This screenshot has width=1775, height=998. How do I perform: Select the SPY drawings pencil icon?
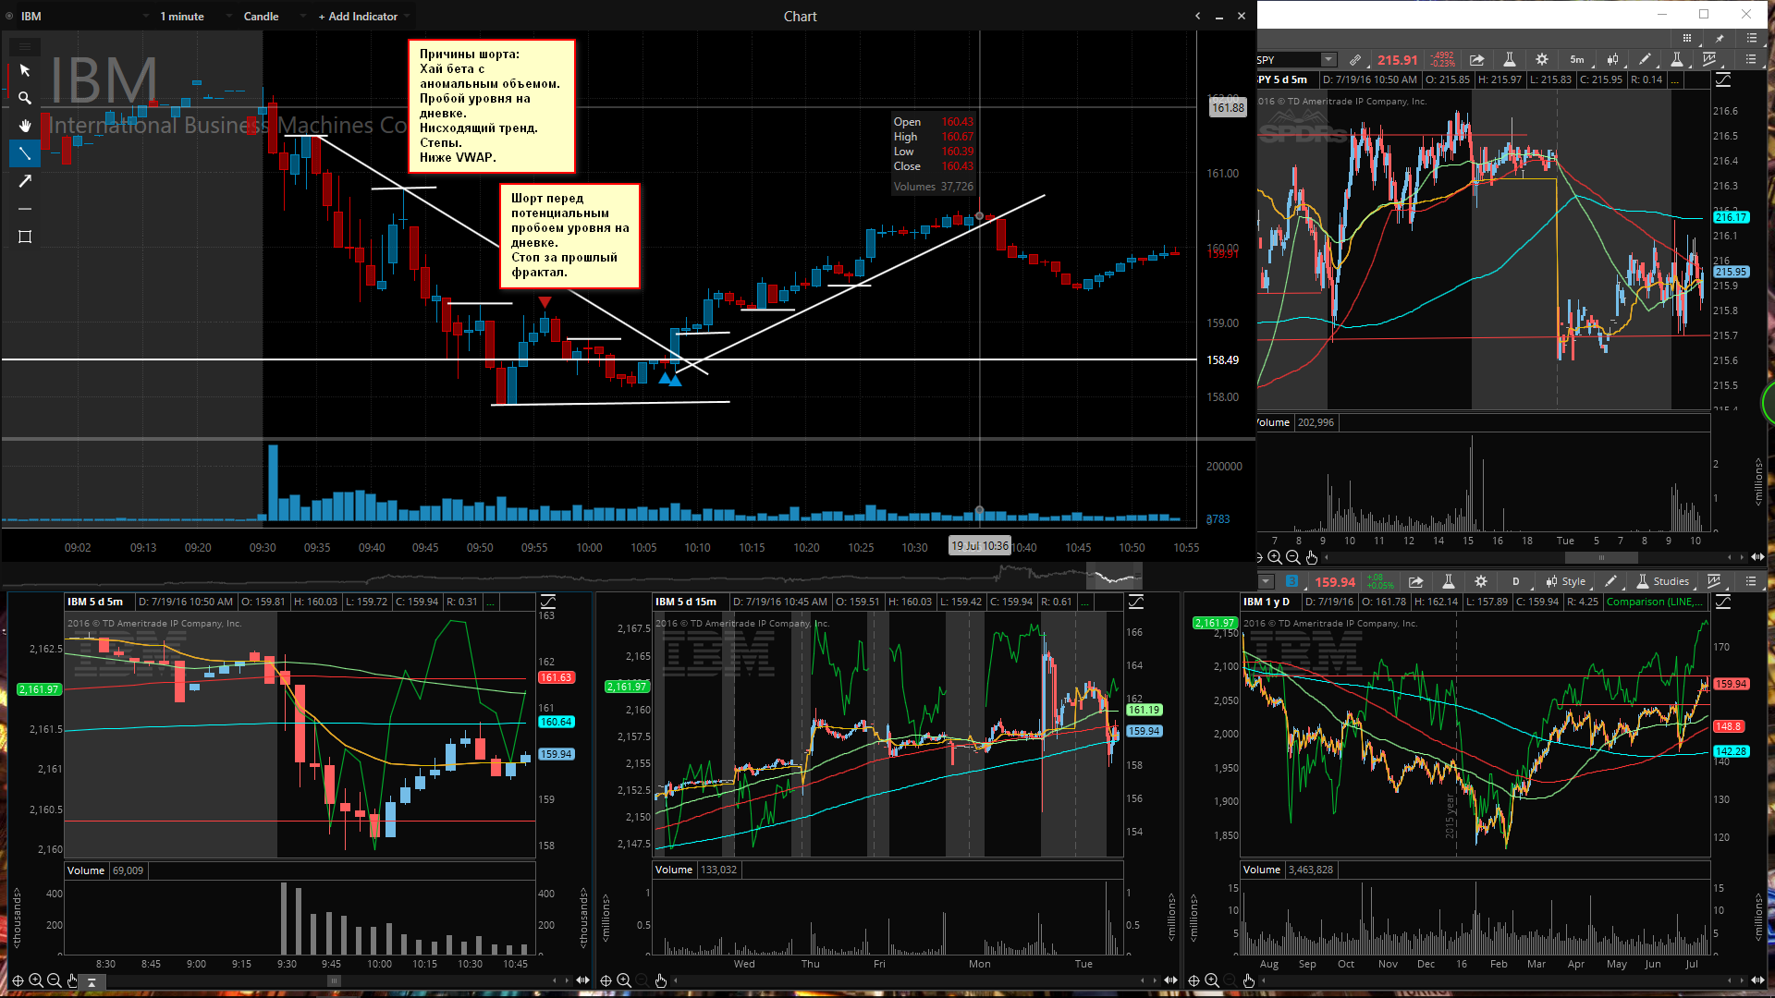pyautogui.click(x=1645, y=59)
